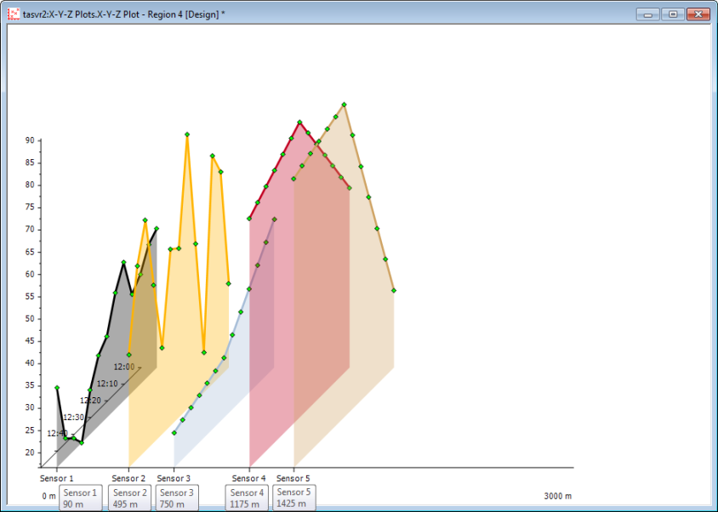The width and height of the screenshot is (718, 512).
Task: Minimize the X-Y-Z Plot window
Action: (x=650, y=14)
